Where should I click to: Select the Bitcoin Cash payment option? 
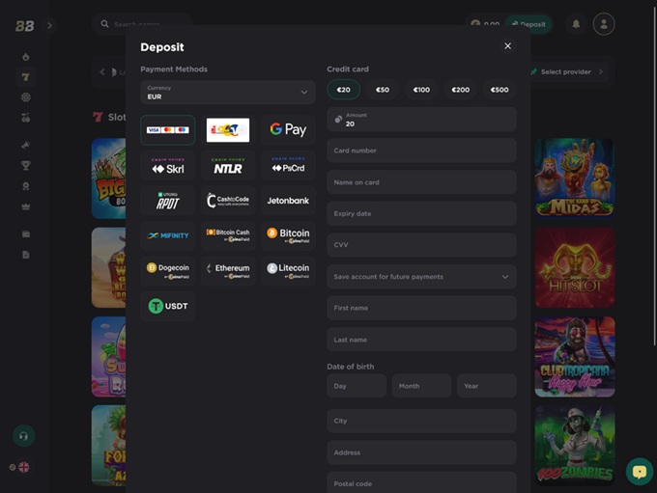point(227,234)
